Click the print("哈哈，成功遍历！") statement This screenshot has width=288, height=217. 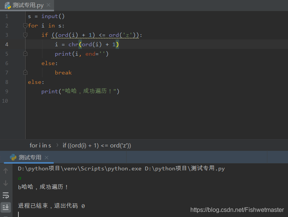point(80,91)
